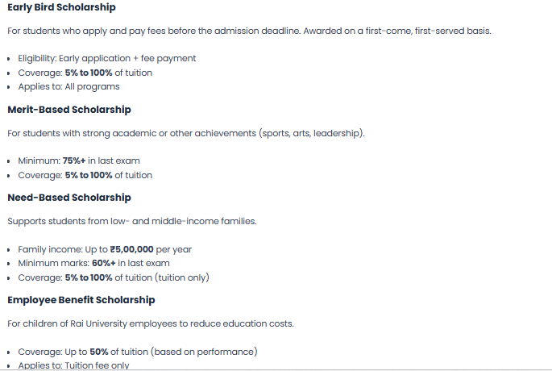
Task: Select the Eligibility: Early application bullet
Action: (106, 58)
